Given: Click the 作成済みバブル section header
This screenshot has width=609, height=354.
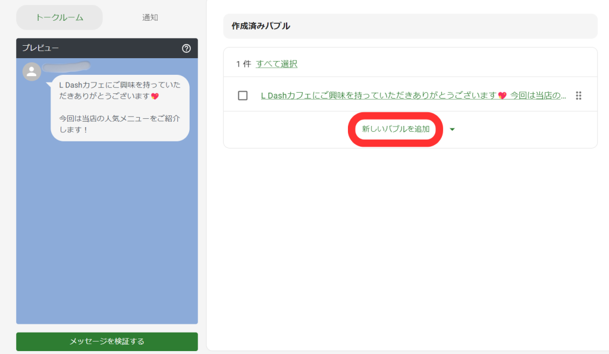Looking at the screenshot, I should 261,26.
